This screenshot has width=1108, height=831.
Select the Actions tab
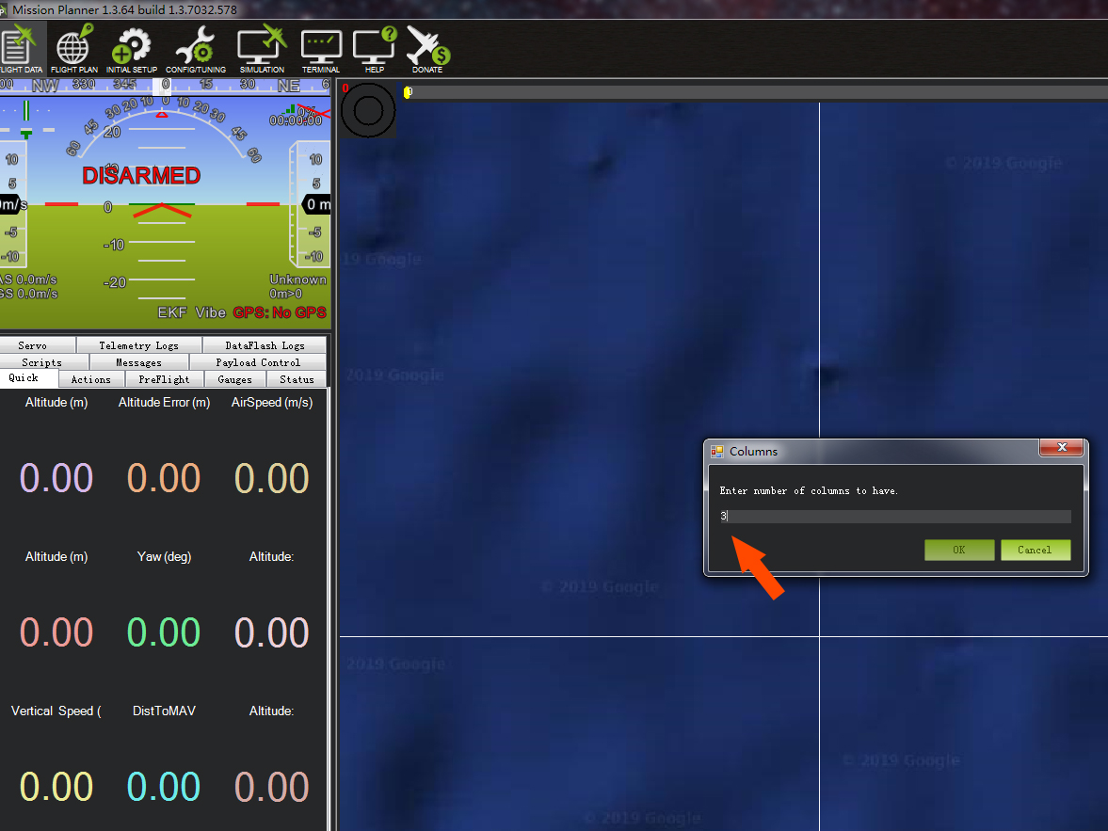coord(91,378)
